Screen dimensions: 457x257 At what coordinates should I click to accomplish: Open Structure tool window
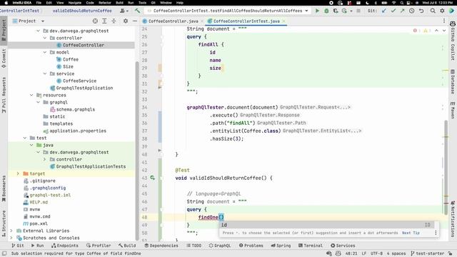pos(4,223)
